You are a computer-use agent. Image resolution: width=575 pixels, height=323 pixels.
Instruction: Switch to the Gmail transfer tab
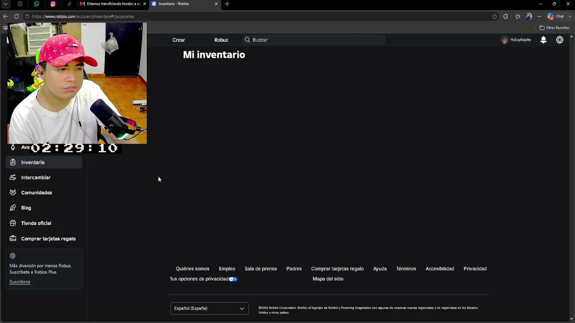pos(112,4)
